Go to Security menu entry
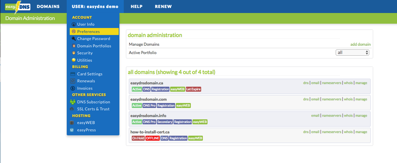 (85, 53)
